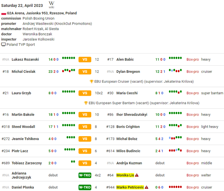Viewport: 224px width, 191px height.
Task: Open the Wikipedia wiki icon link
Action: 51,5
